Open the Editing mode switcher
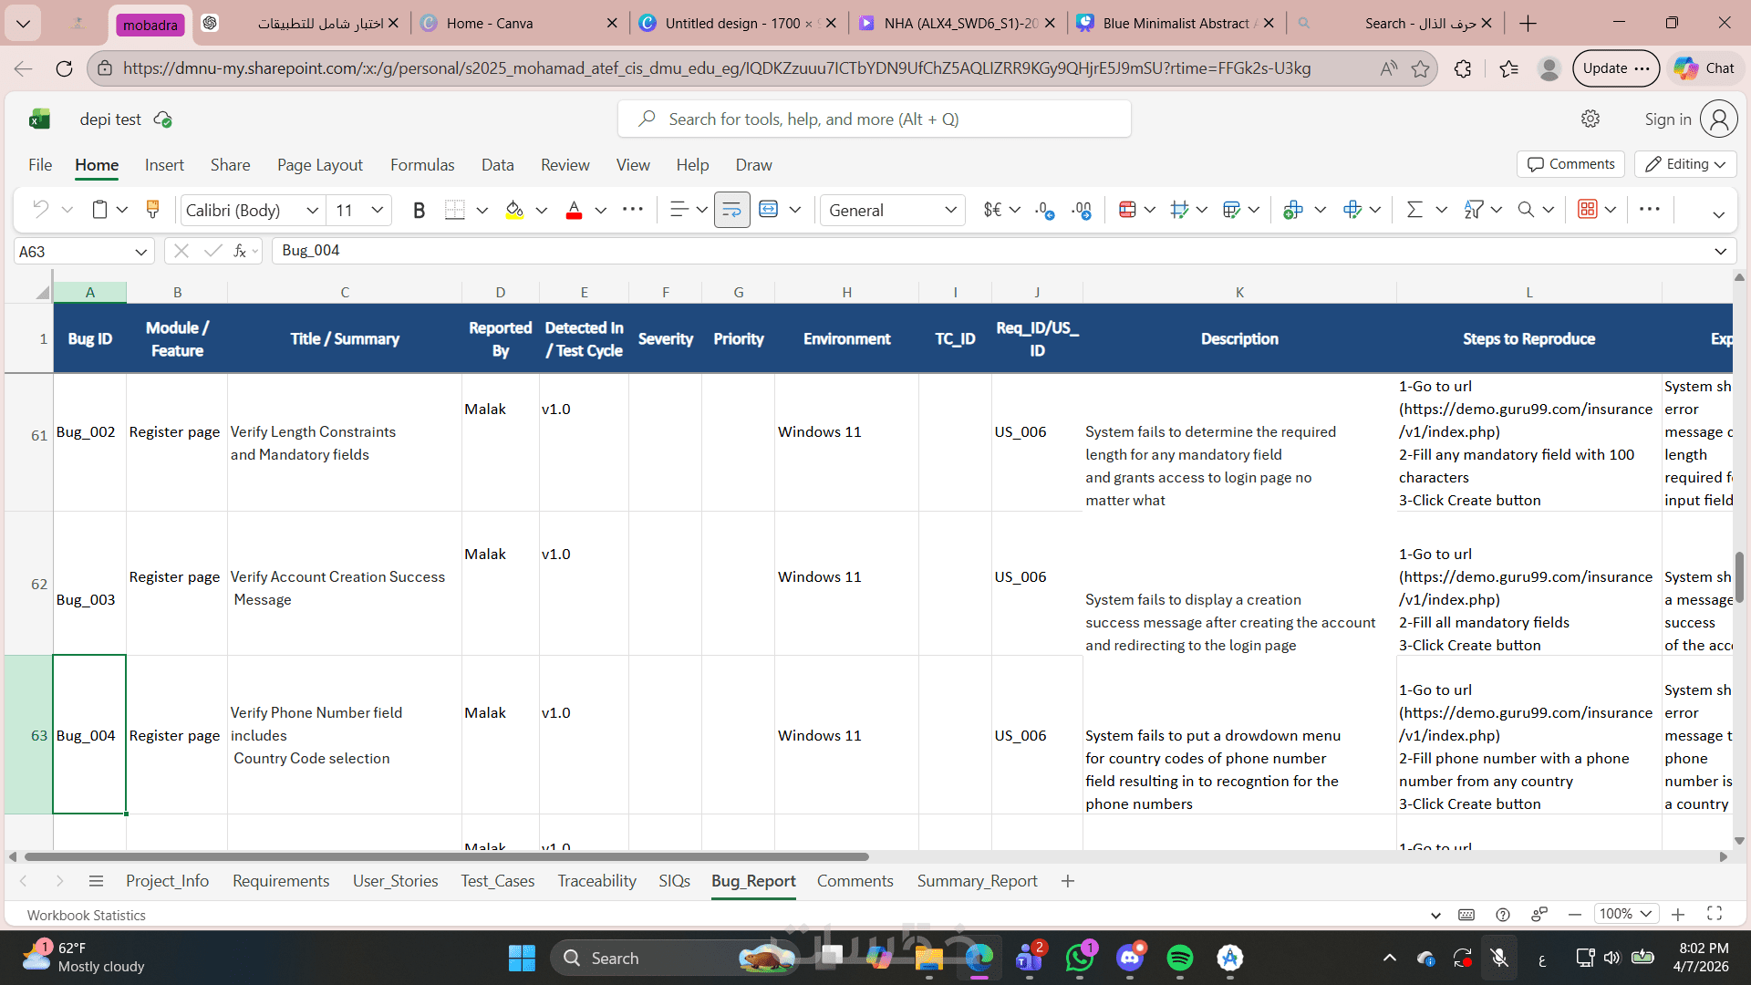Image resolution: width=1751 pixels, height=985 pixels. 1686,164
